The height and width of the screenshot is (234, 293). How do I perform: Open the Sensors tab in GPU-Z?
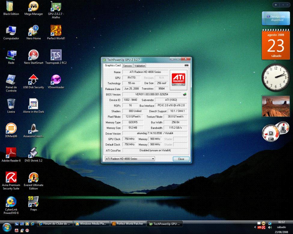(128, 66)
